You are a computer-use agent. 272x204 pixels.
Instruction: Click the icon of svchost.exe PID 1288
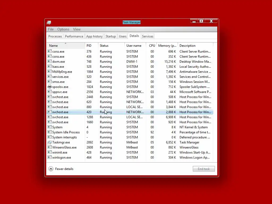[x=50, y=117]
